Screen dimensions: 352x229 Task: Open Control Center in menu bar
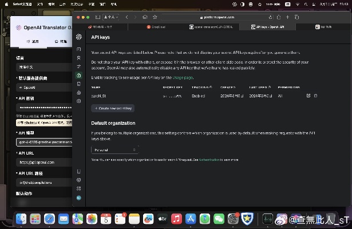[314, 4]
